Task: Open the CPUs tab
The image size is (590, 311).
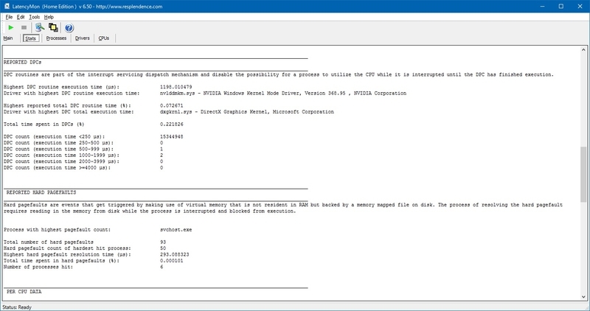Action: point(103,38)
